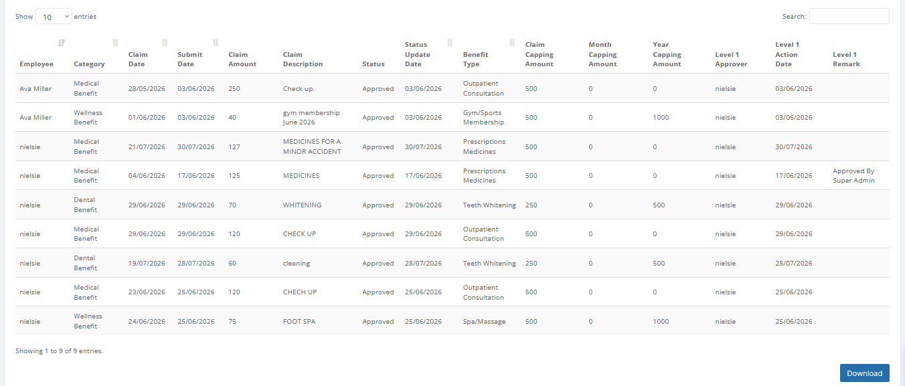
Task: Click claim date 28/05/2026
Action: (x=147, y=88)
